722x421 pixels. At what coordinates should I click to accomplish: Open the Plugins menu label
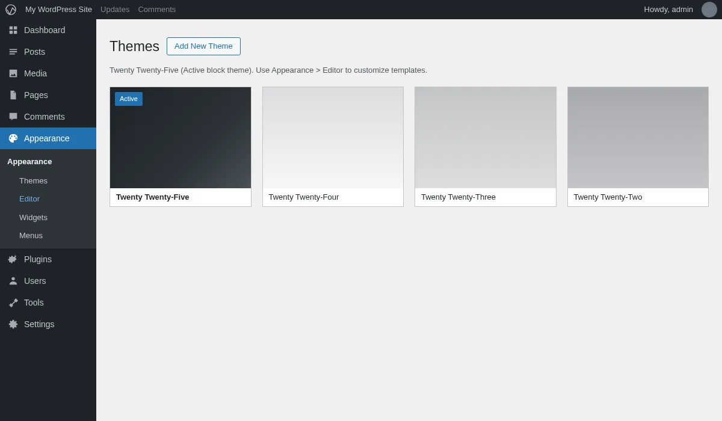pyautogui.click(x=38, y=259)
